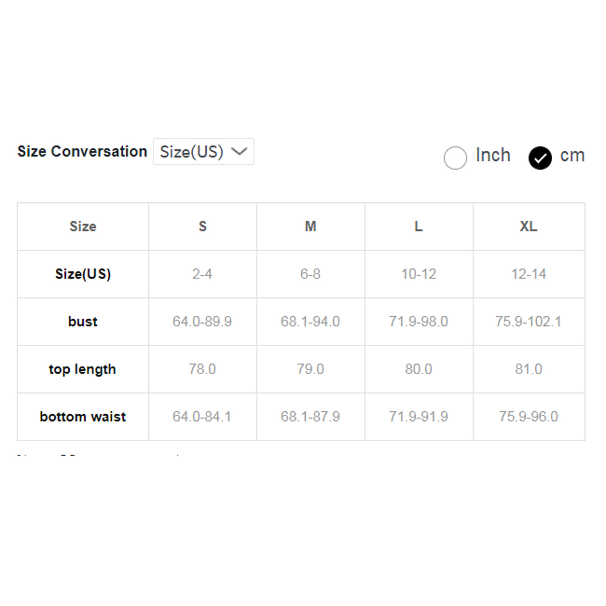
Task: Click the 68.1-87.9 bottom waist cell
Action: click(311, 417)
